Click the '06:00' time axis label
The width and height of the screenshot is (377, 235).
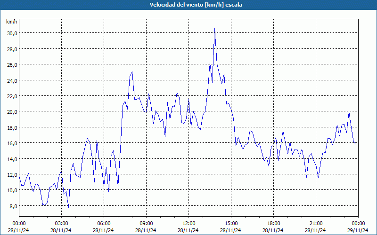click(x=104, y=224)
